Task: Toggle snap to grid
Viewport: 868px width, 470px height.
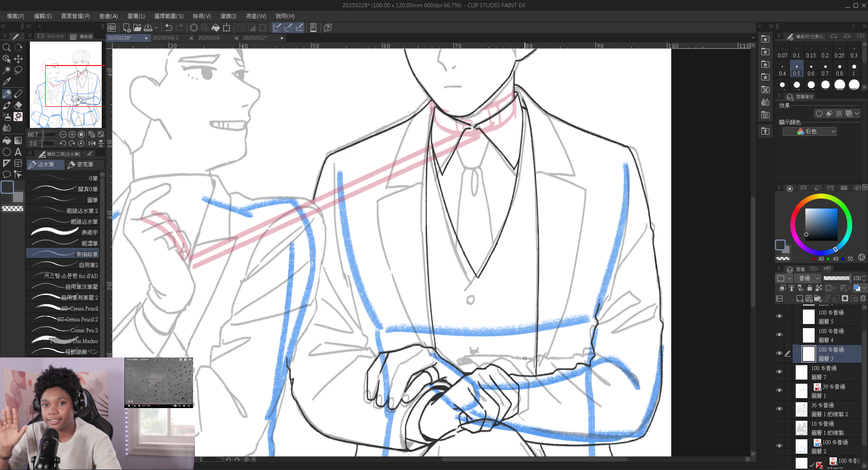Action: tap(299, 28)
